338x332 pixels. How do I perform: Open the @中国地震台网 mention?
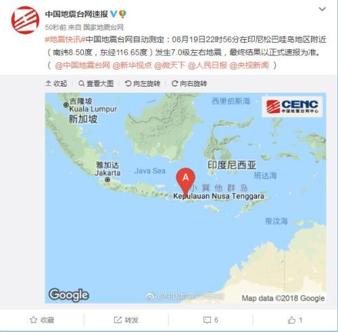click(82, 66)
